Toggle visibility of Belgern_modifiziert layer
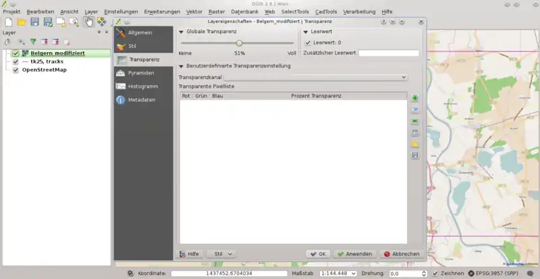Viewport: 540px width, 279px height. point(16,53)
